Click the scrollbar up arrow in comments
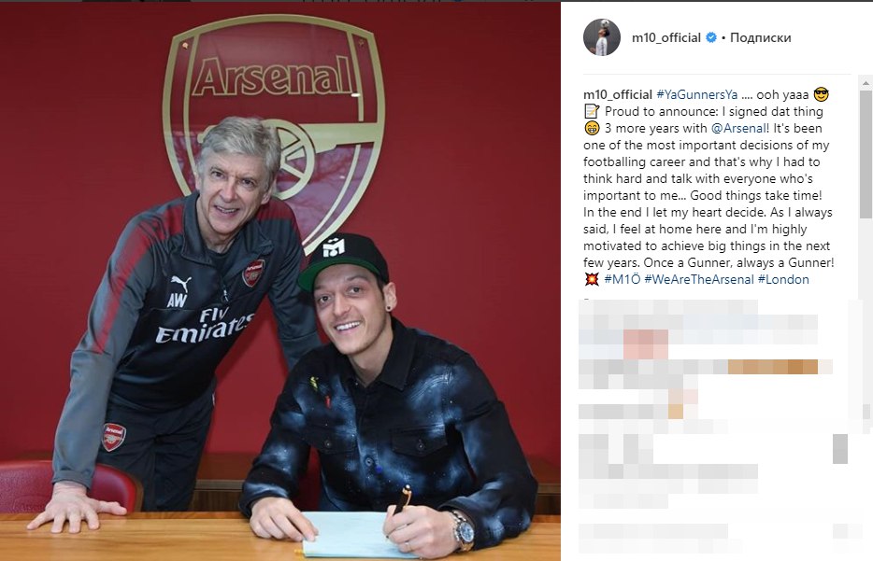Image resolution: width=873 pixels, height=561 pixels. 866,83
